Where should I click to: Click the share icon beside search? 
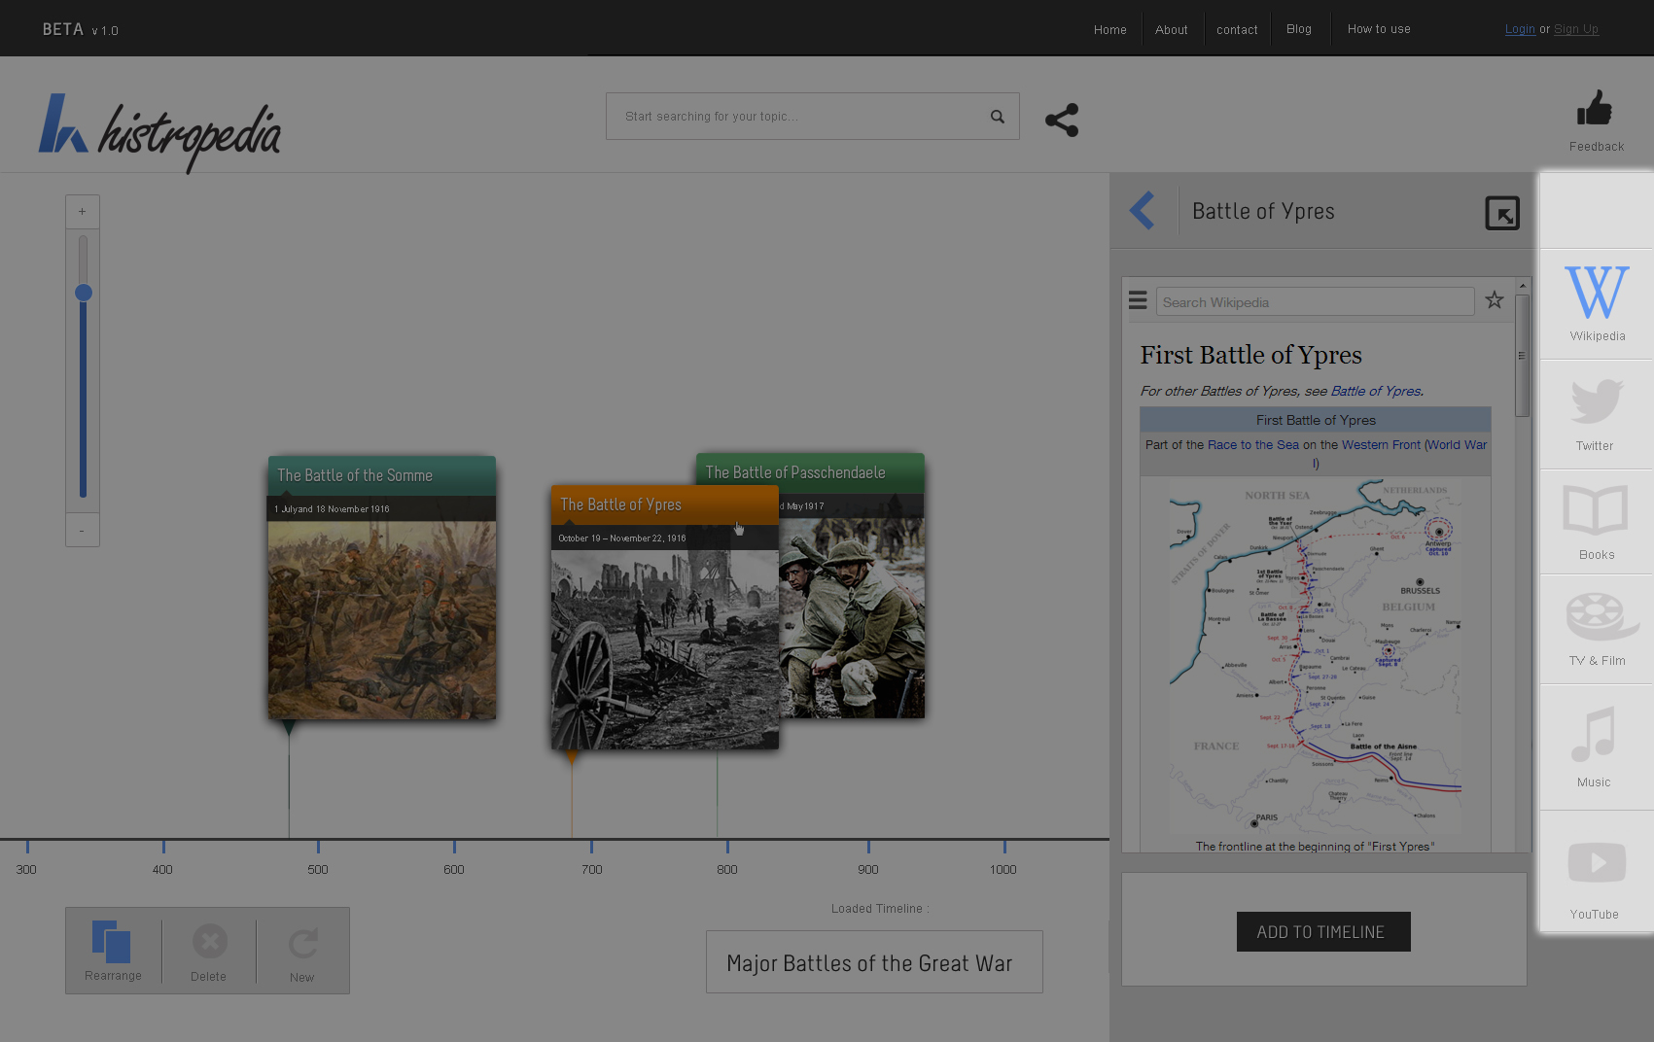click(x=1061, y=120)
